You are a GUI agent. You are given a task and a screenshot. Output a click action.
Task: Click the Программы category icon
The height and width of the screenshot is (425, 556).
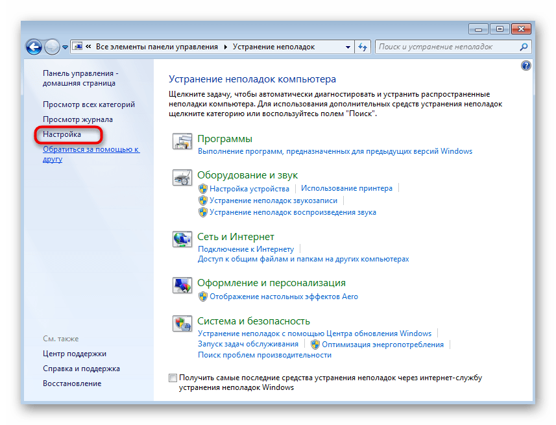(x=182, y=141)
